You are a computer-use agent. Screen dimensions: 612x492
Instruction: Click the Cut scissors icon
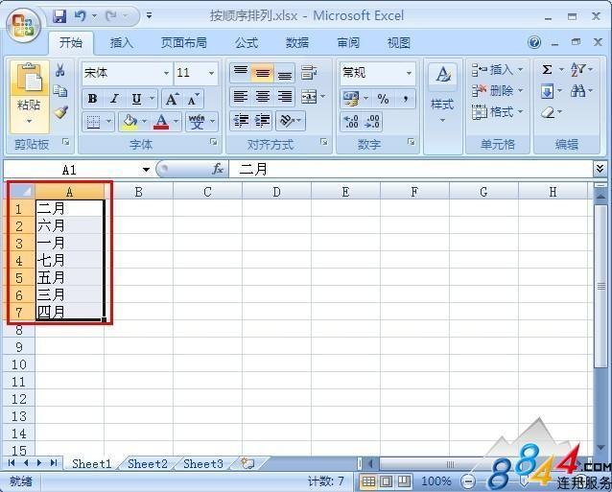pos(60,70)
